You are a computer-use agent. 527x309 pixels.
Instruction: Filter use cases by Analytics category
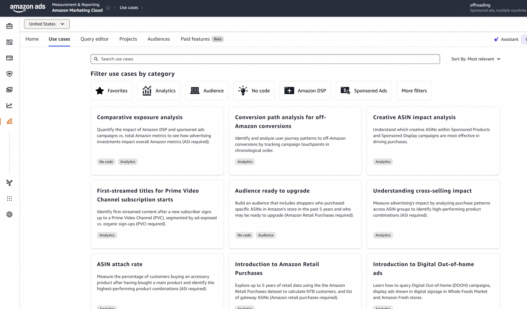pyautogui.click(x=159, y=91)
